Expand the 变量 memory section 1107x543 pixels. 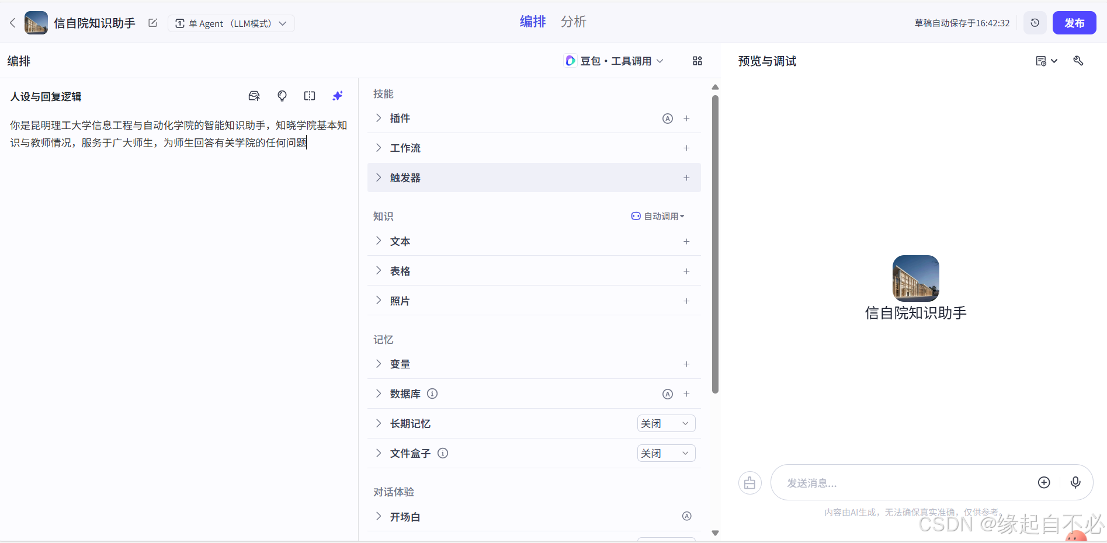[379, 364]
